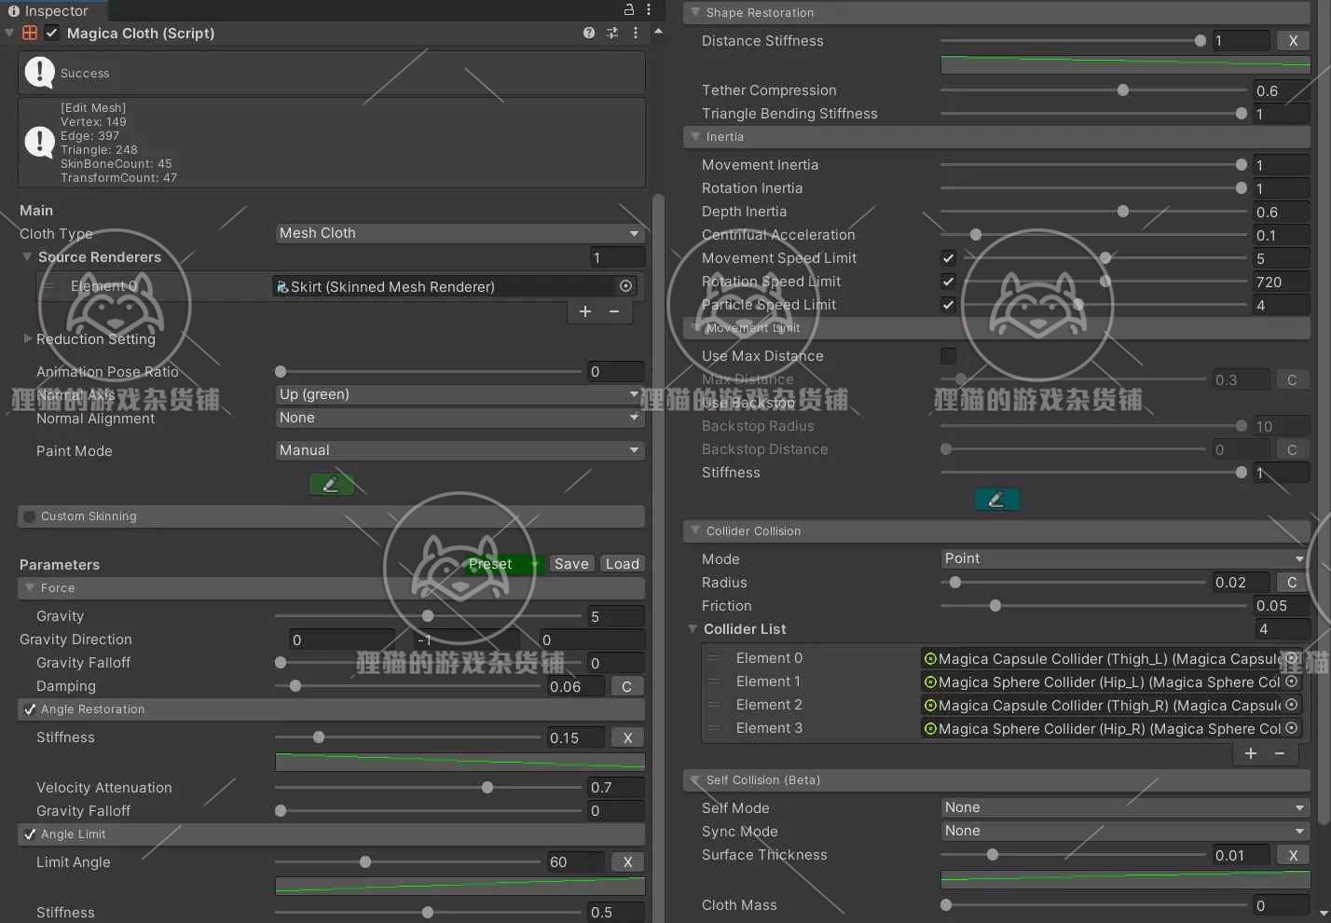The image size is (1331, 923).
Task: Toggle the Particle Speed Limit checkbox
Action: [x=948, y=305]
